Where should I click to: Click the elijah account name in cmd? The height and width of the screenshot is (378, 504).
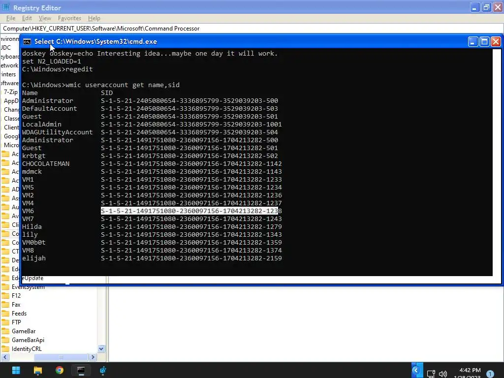pyautogui.click(x=34, y=258)
